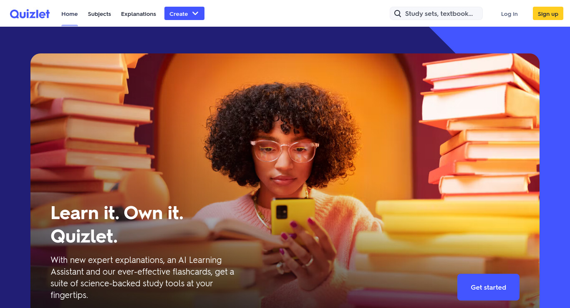Screen dimensions: 570x308
Task: Click the woman's glasses in hero photo
Action: pos(285,151)
